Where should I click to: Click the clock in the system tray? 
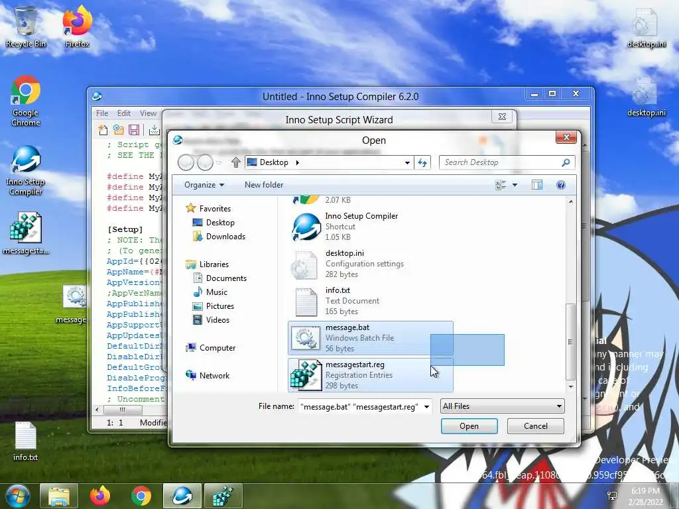pyautogui.click(x=645, y=496)
